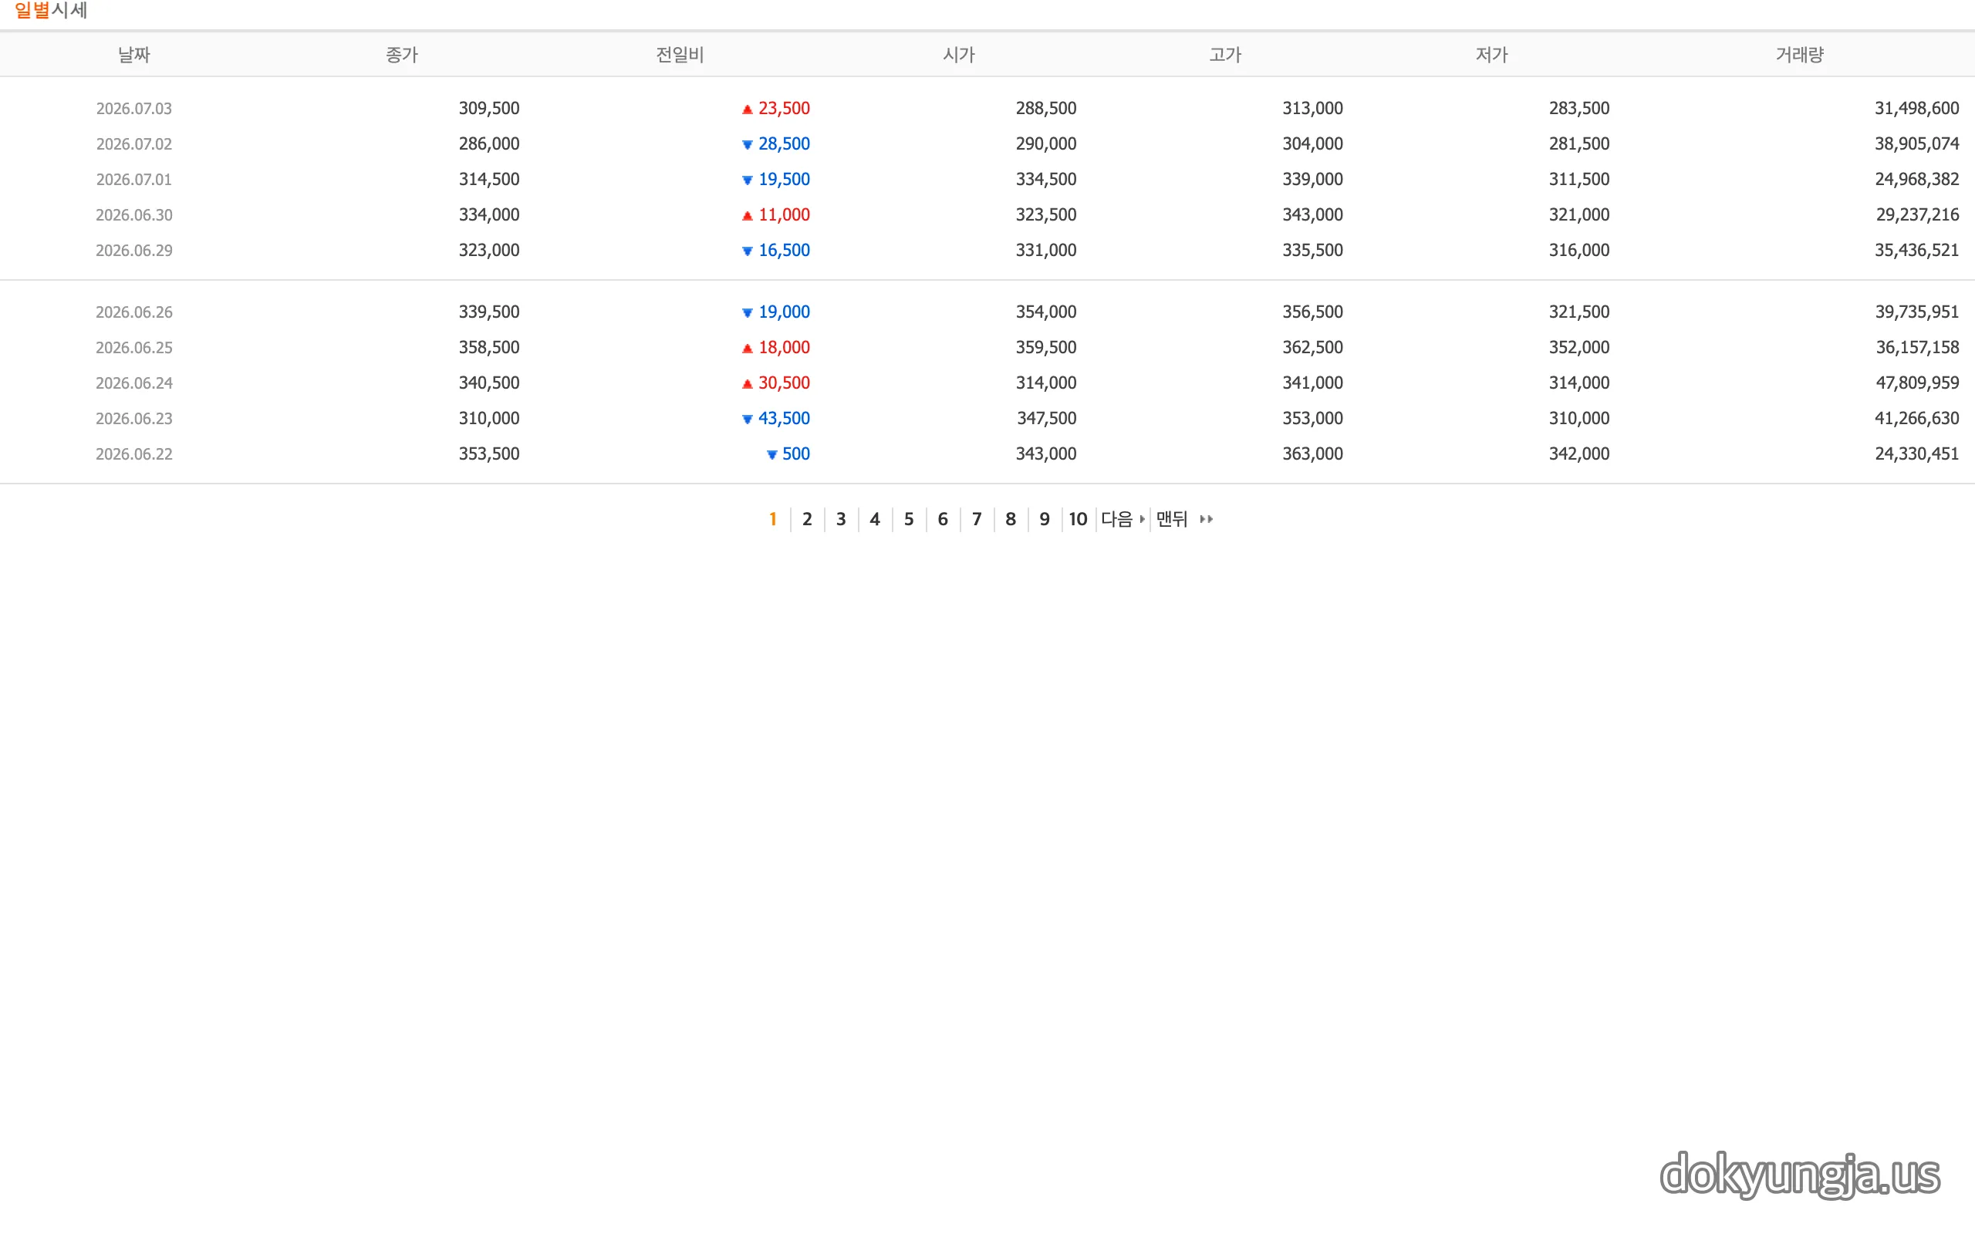Click the 저가 column header
This screenshot has width=1975, height=1234.
coord(1492,55)
